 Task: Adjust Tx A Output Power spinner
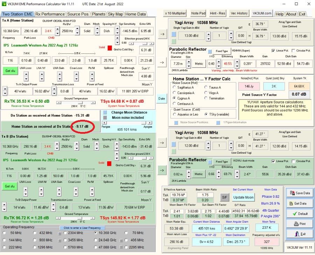coord(5,91)
